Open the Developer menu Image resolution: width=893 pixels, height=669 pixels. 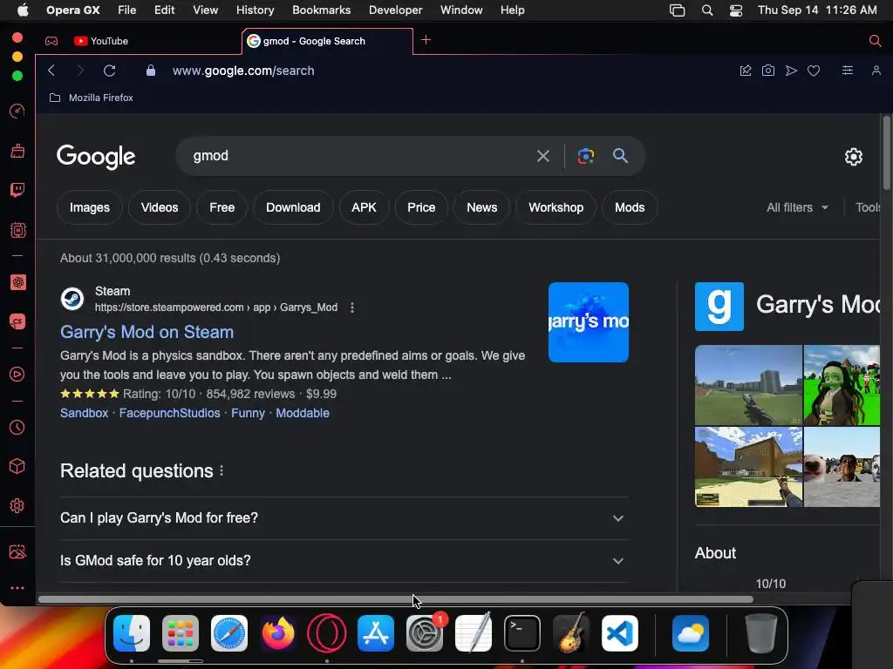395,10
